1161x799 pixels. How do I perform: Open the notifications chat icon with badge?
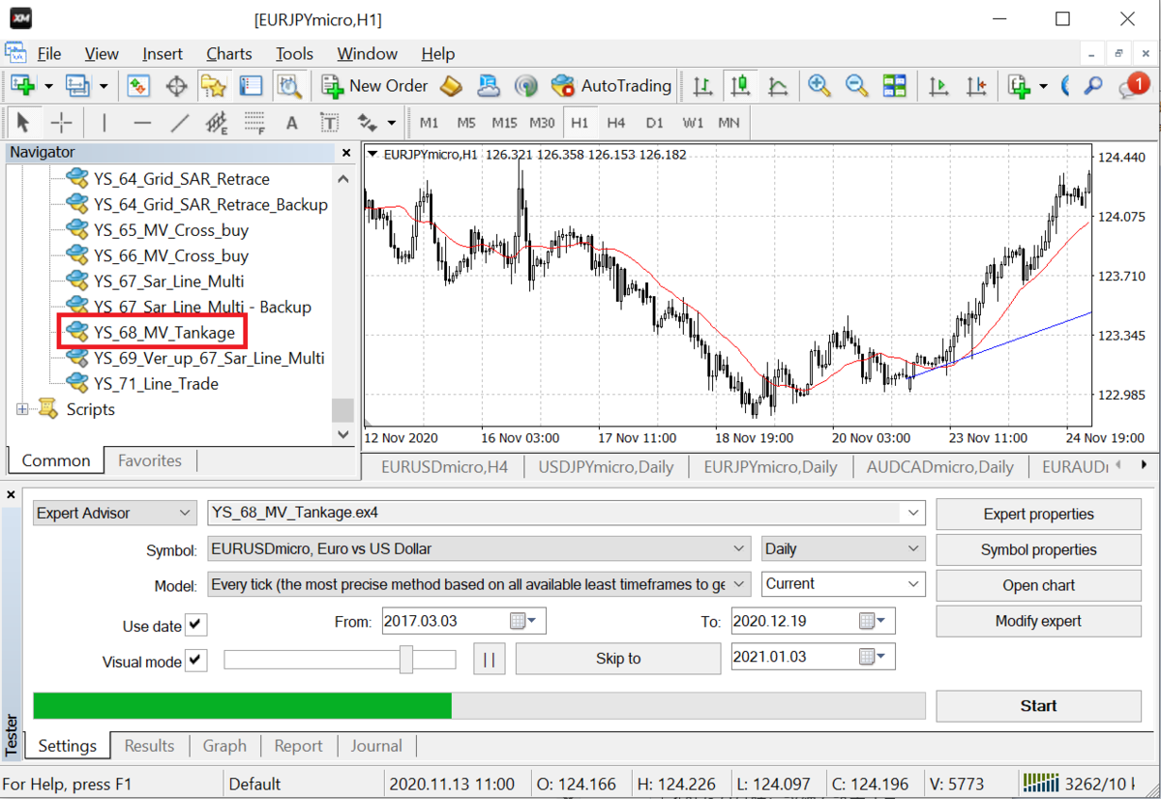point(1133,86)
